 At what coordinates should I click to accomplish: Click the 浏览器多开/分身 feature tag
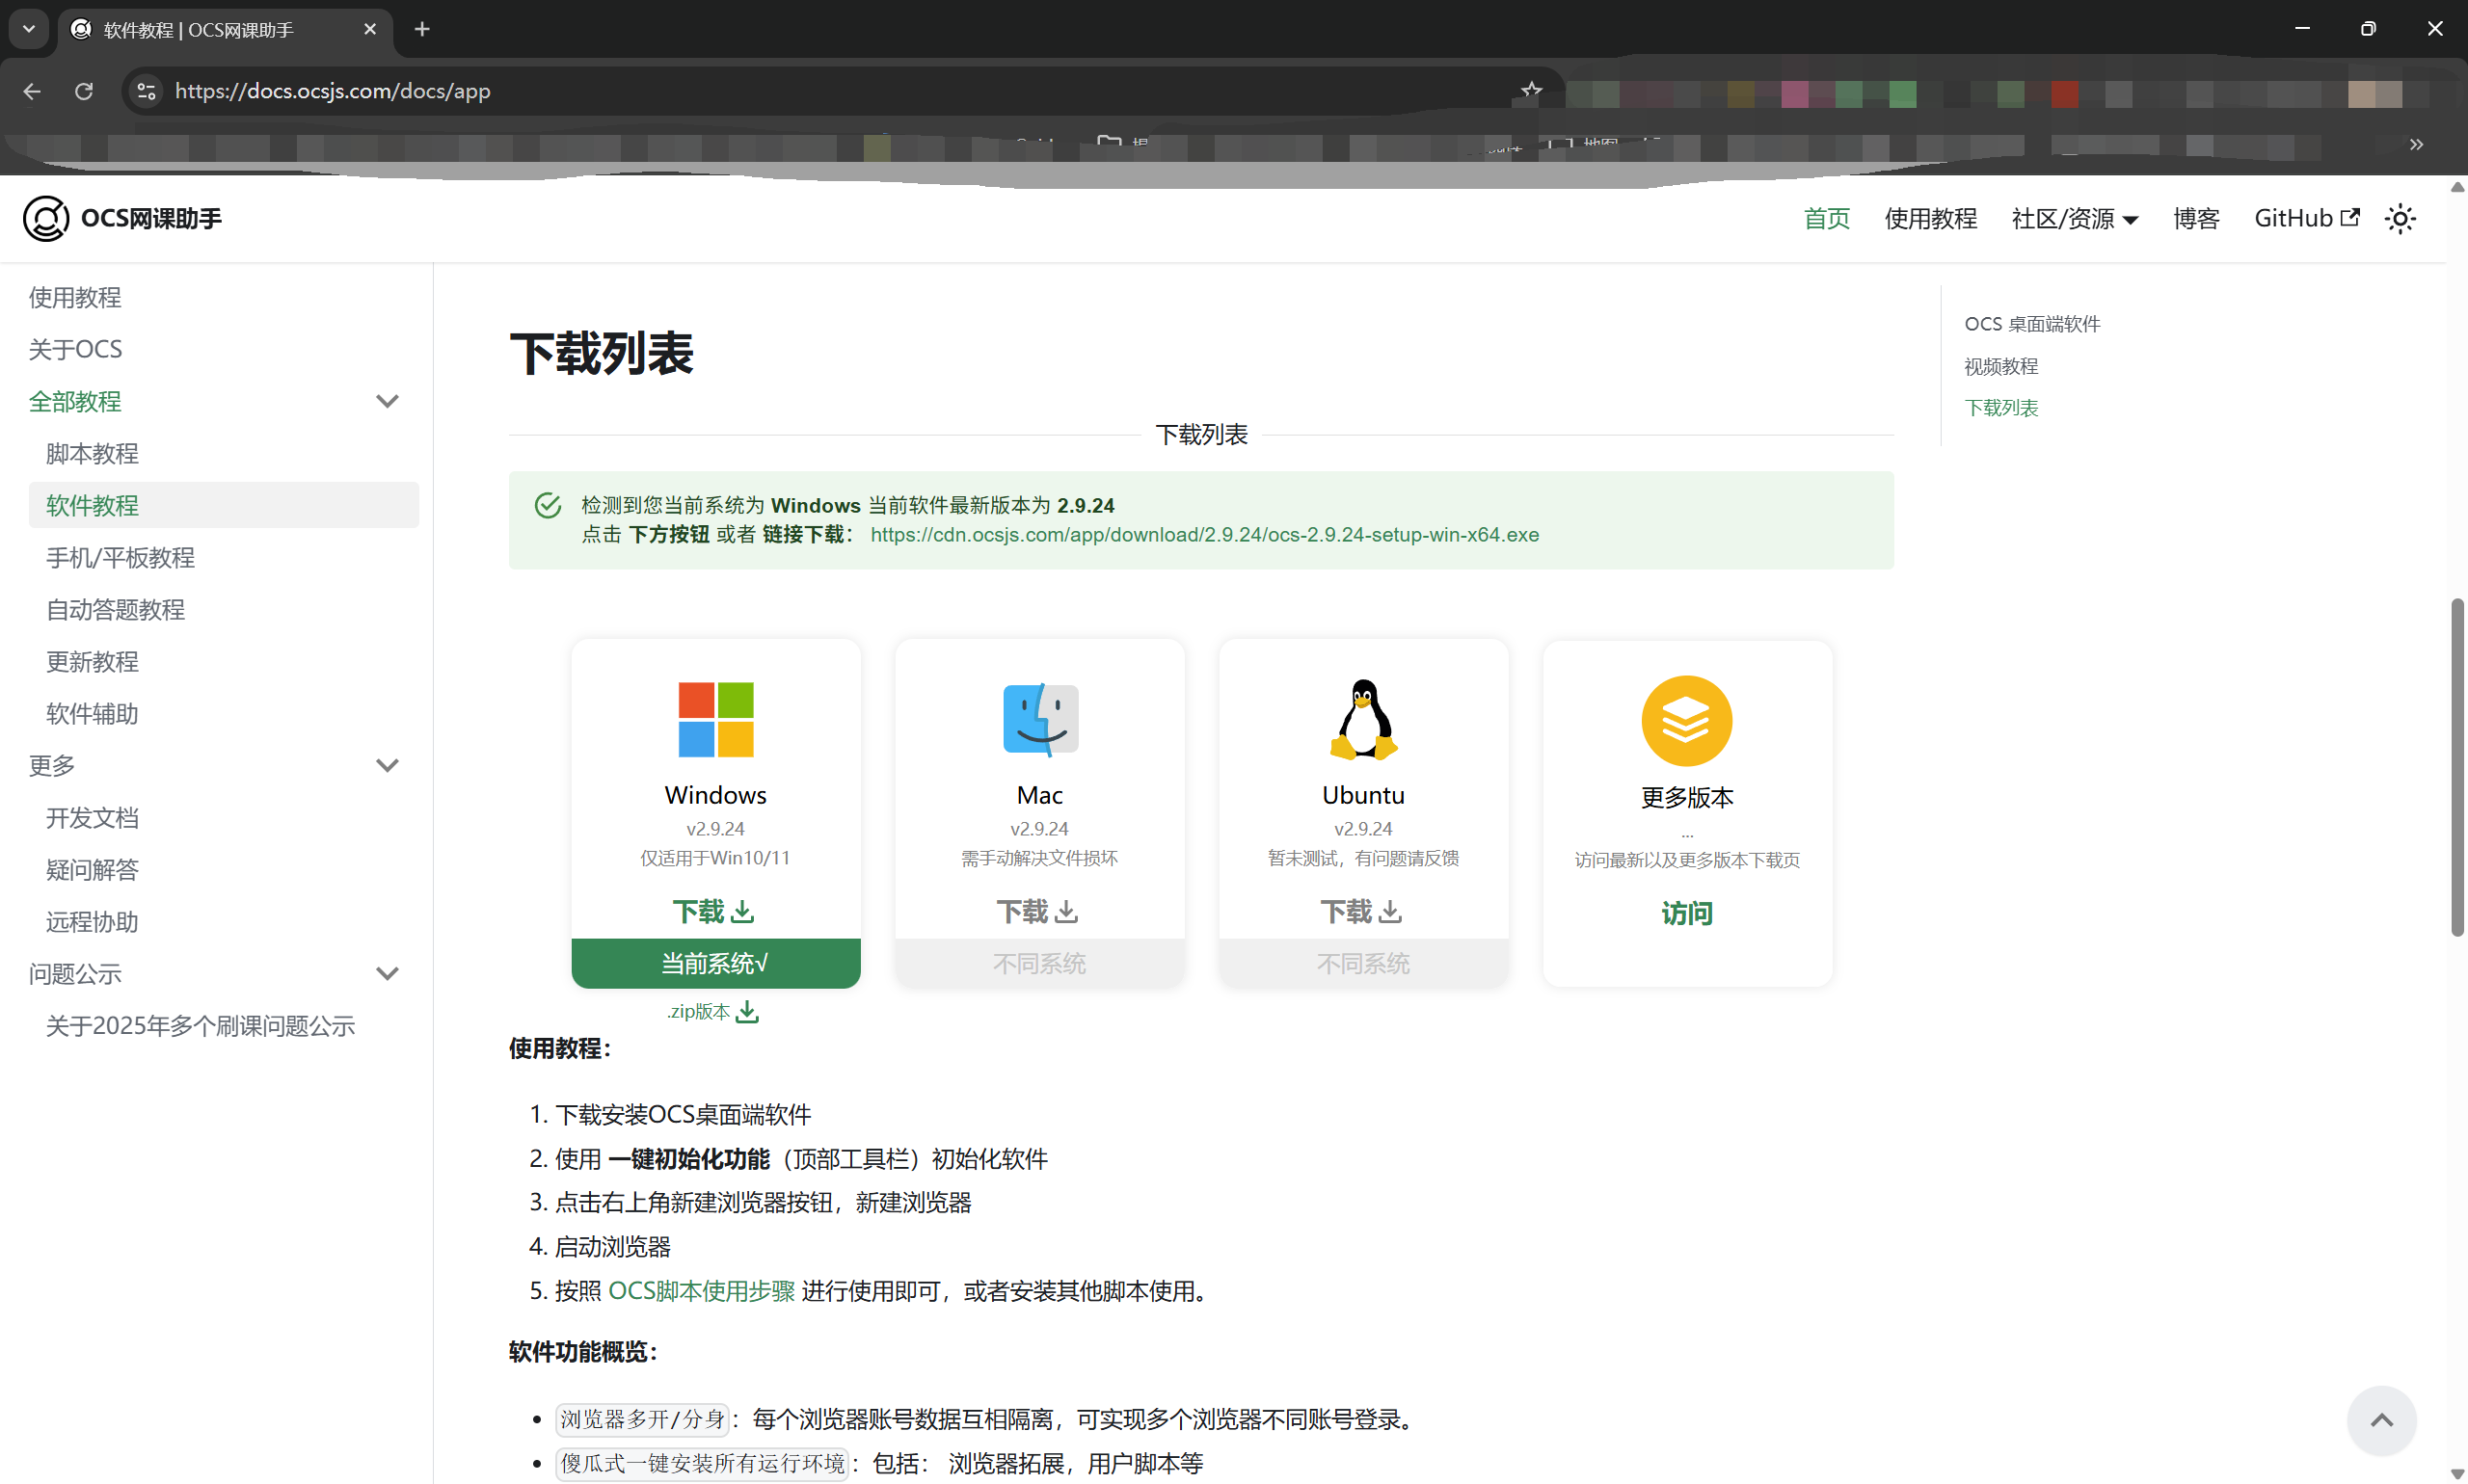pos(642,1419)
